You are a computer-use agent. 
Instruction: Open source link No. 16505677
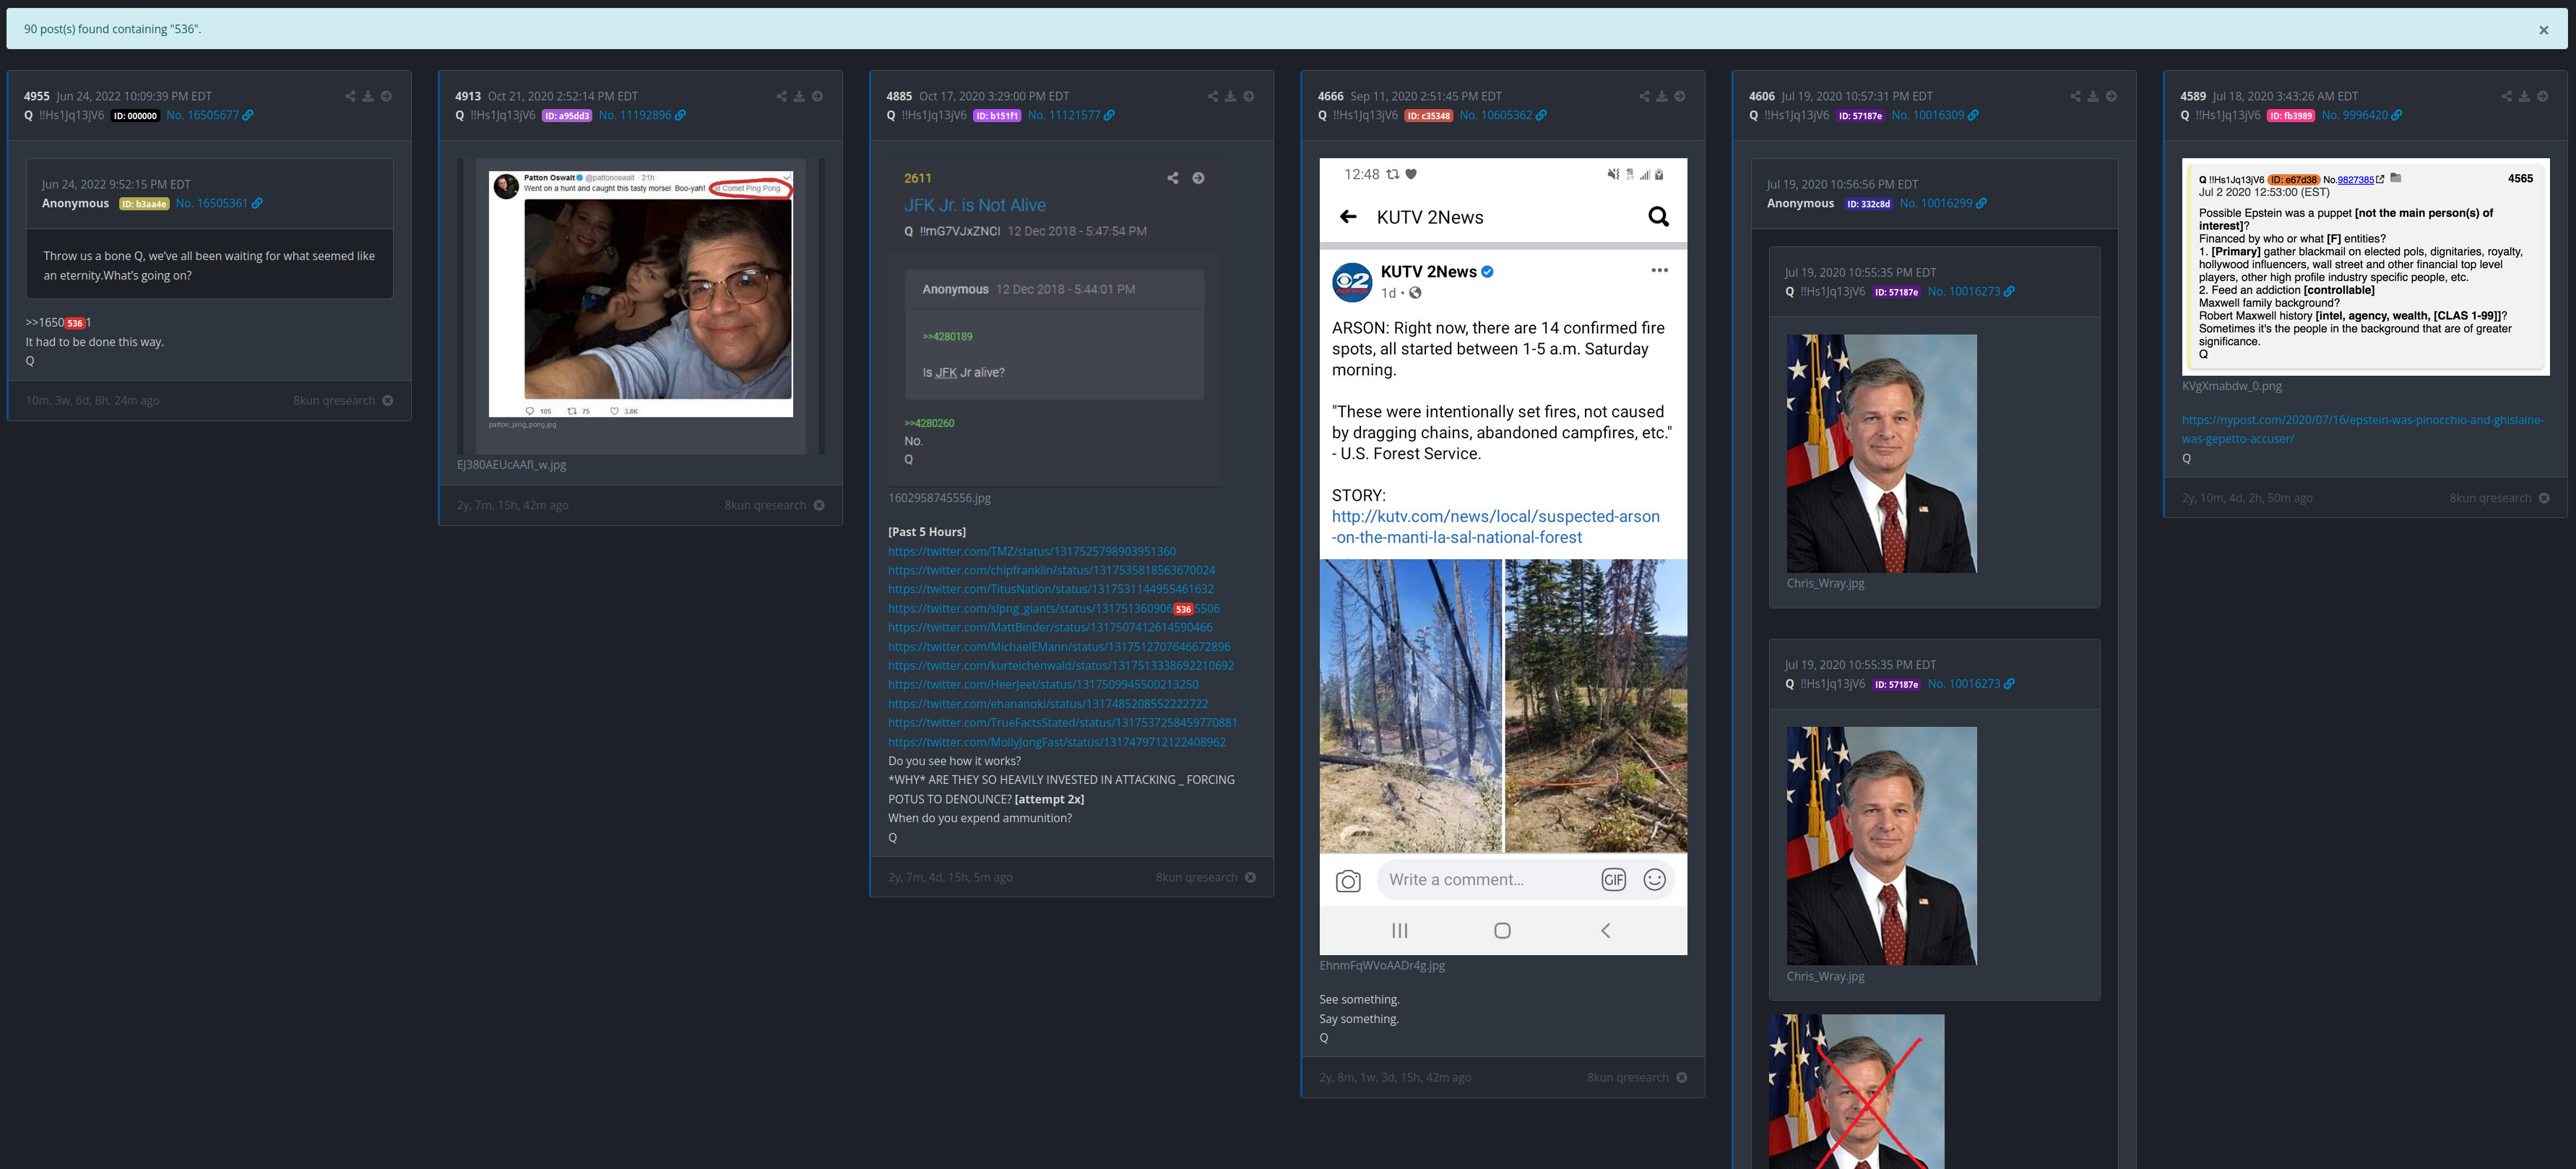click(x=209, y=115)
